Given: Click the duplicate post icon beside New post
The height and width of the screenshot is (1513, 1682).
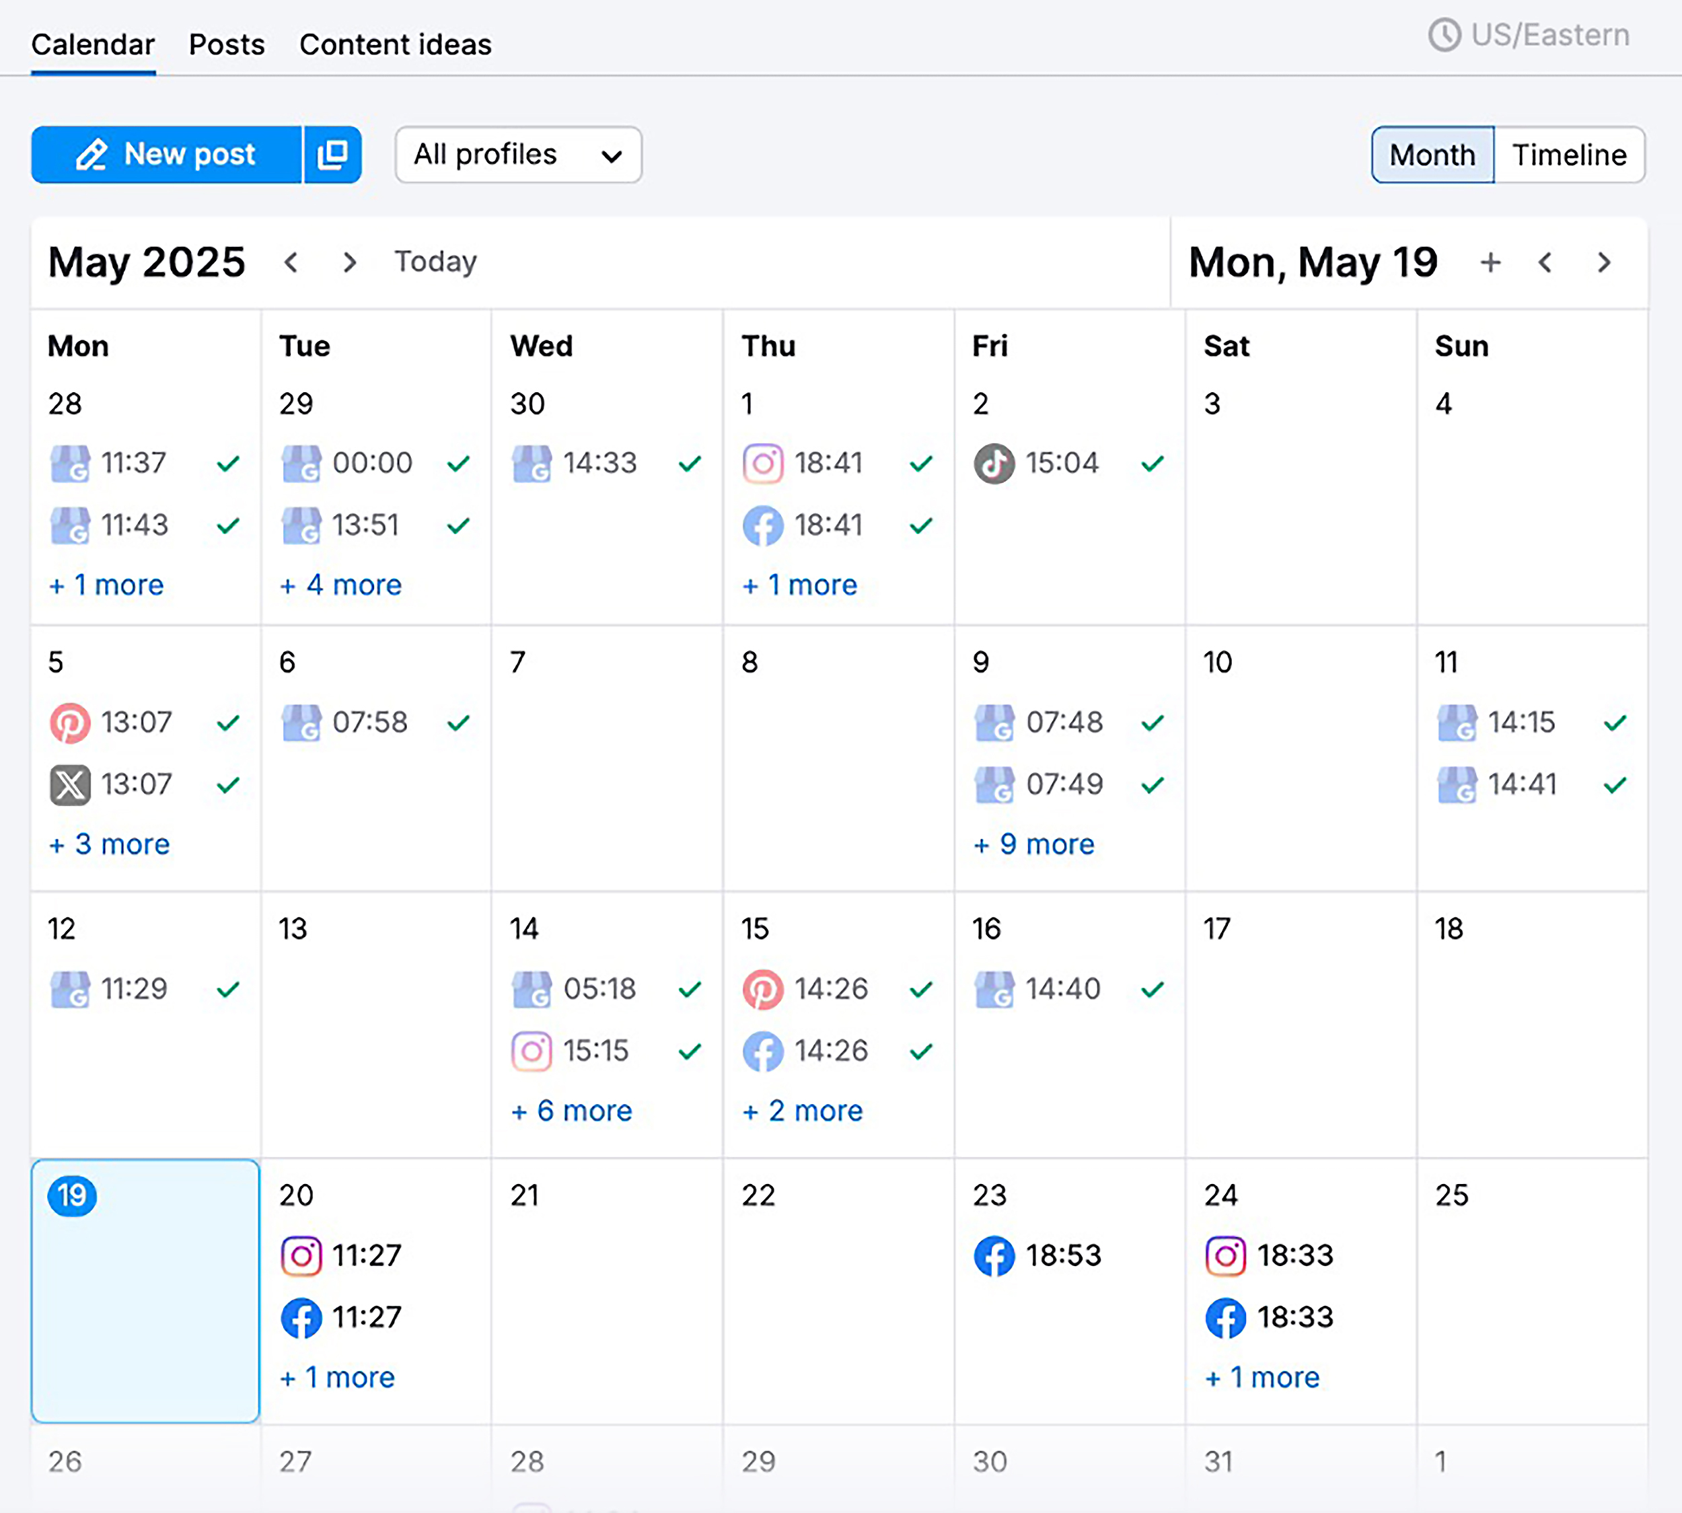Looking at the screenshot, I should point(332,155).
